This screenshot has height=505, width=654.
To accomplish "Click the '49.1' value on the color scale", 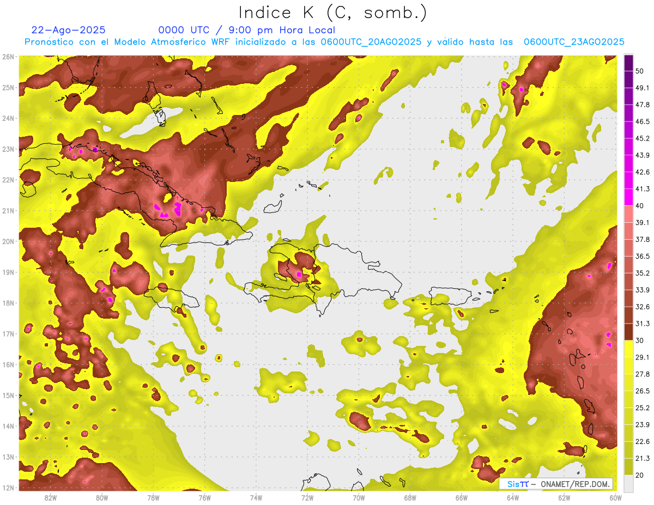I will tap(642, 88).
